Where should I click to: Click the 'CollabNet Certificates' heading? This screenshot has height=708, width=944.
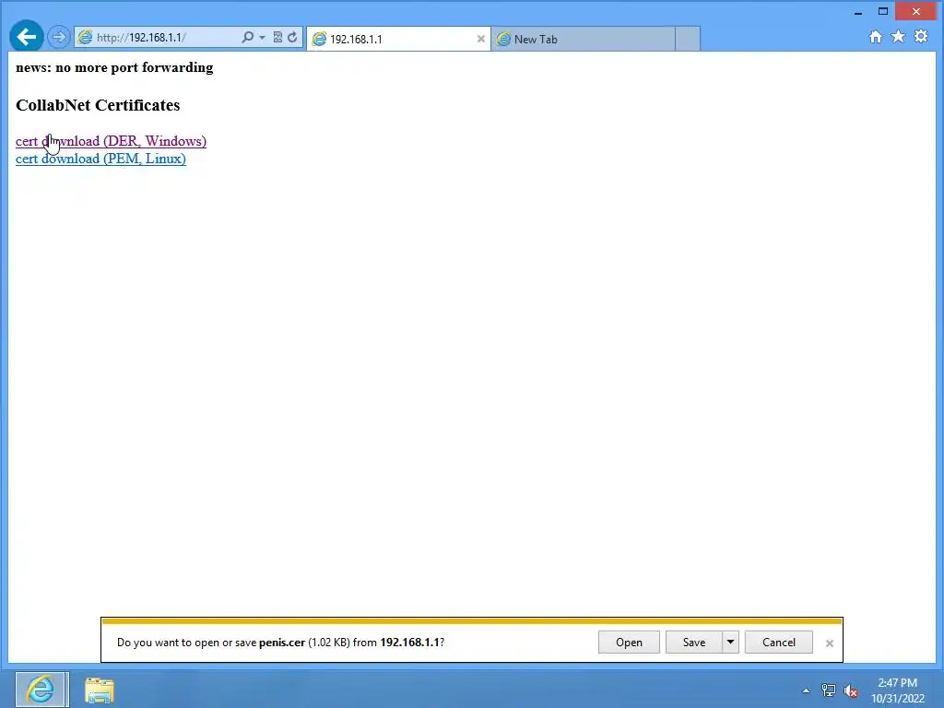tap(98, 105)
